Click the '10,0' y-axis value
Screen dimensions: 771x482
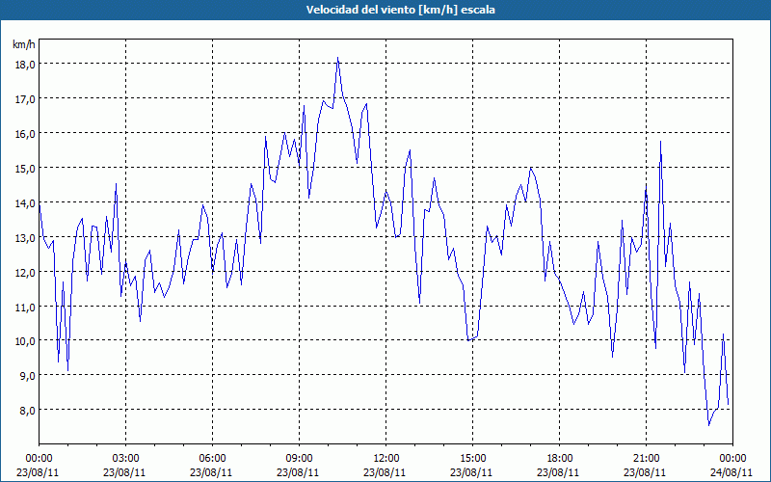coord(24,341)
